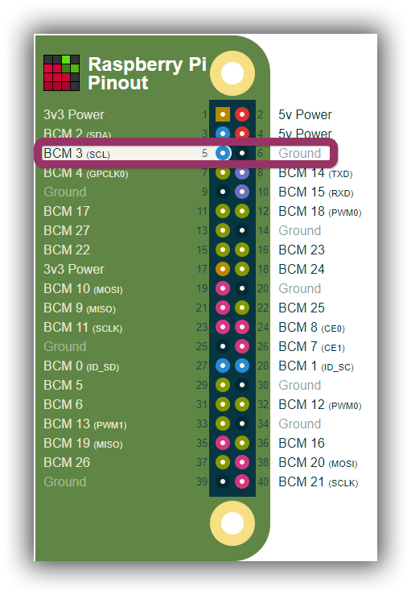This screenshot has width=411, height=595.
Task: Click the BCM 0 (ID_SD) label
Action: pyautogui.click(x=81, y=366)
